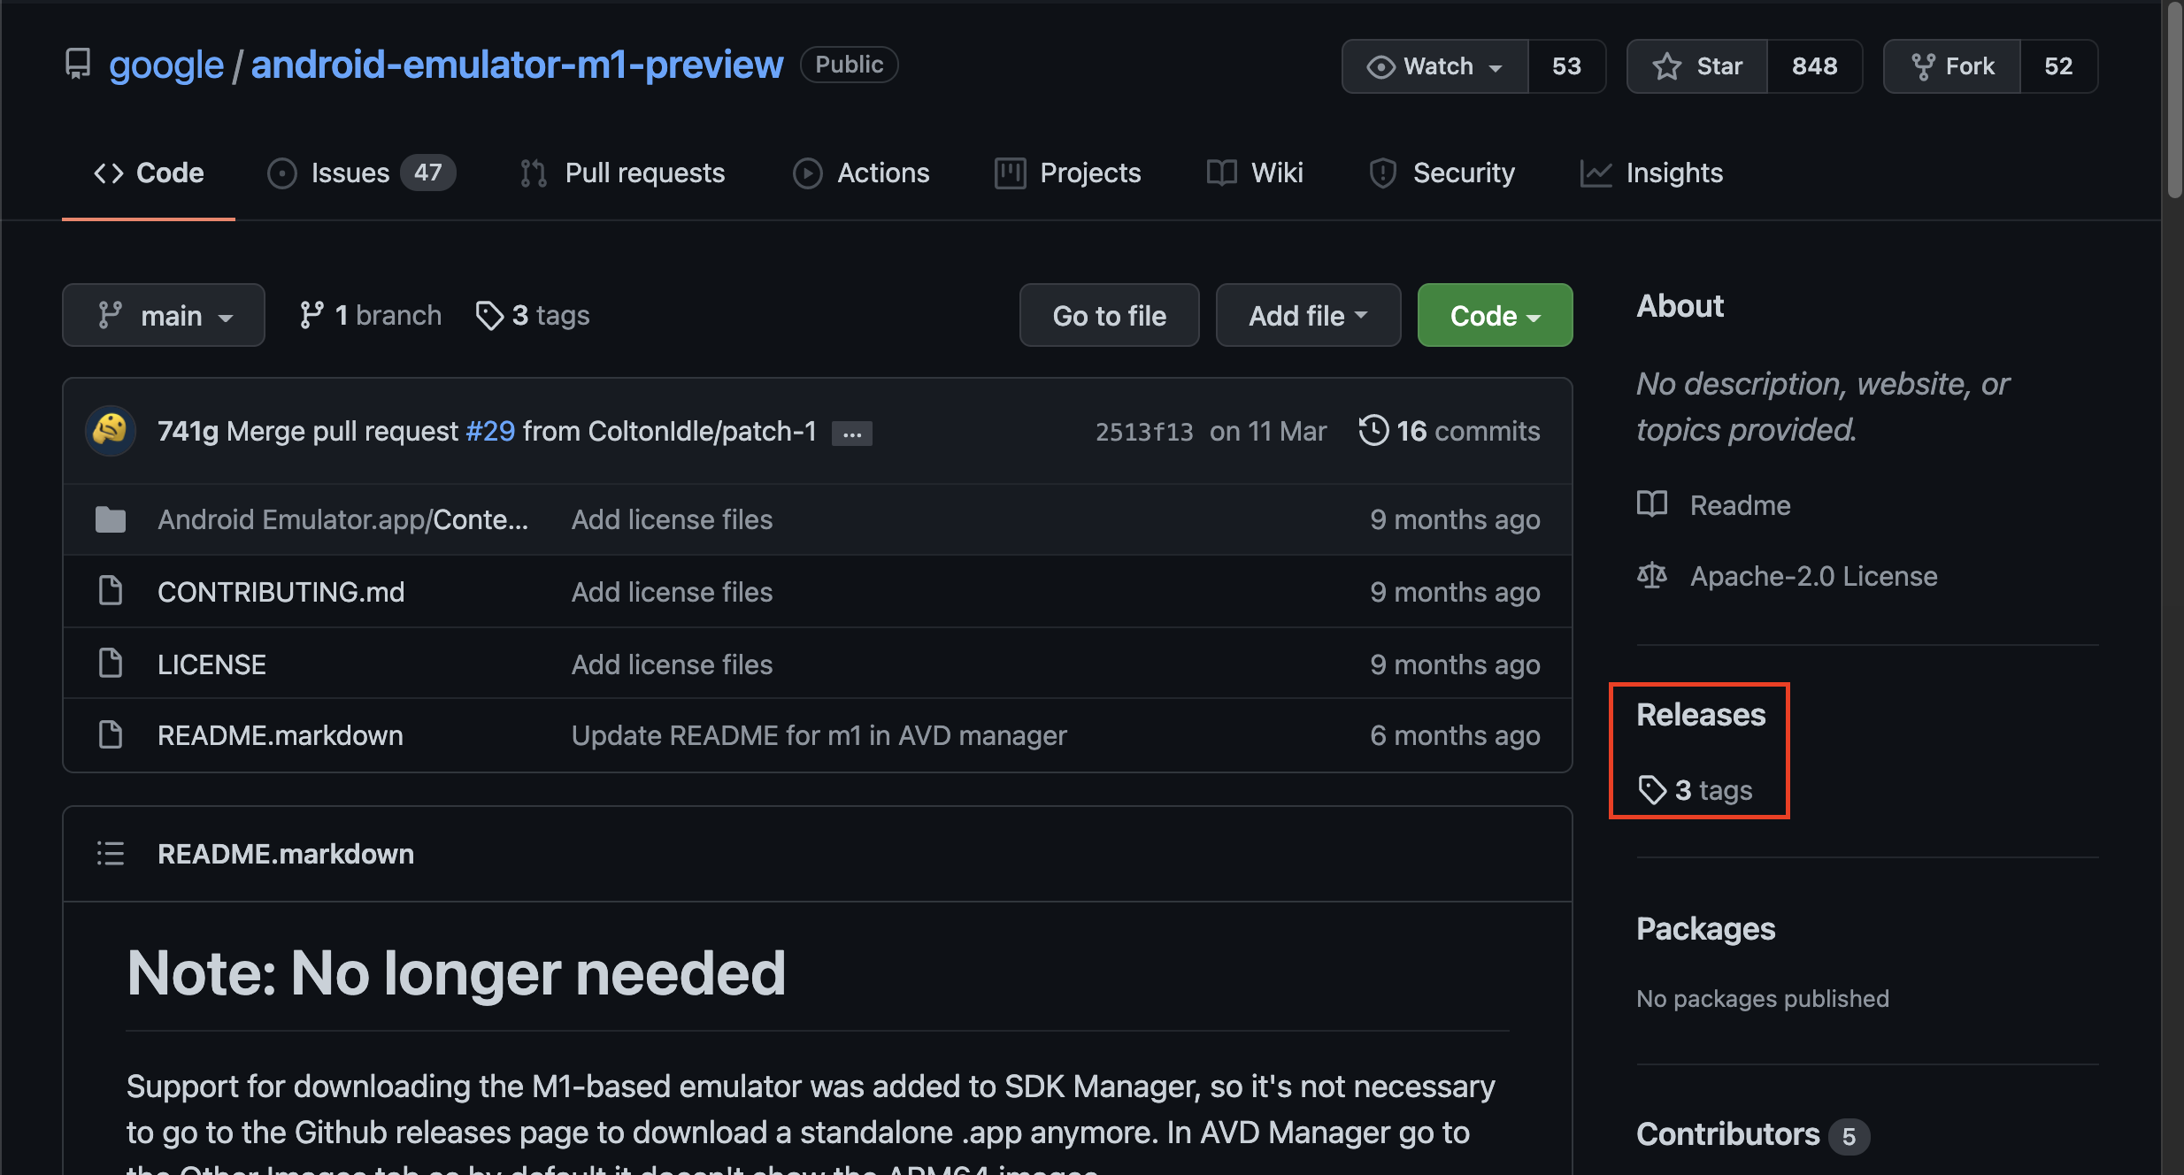Viewport: 2184px width, 1175px height.
Task: Click the Issues circle icon
Action: [x=282, y=173]
